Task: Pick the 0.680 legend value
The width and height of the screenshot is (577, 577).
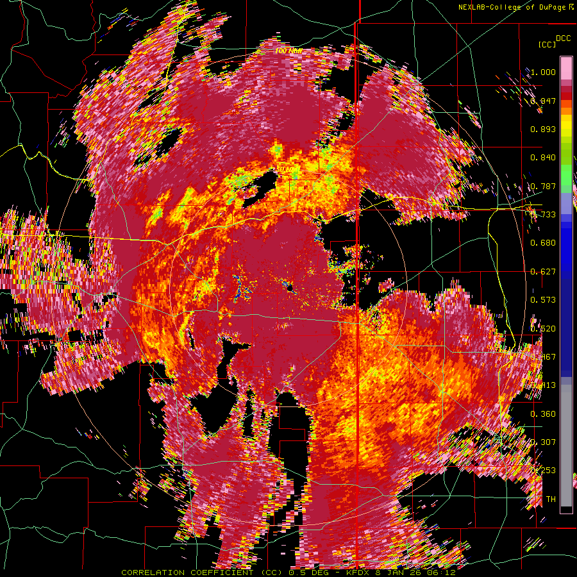Action: [543, 243]
